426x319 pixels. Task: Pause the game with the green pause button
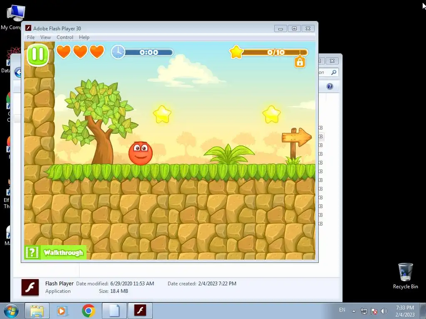(x=38, y=54)
